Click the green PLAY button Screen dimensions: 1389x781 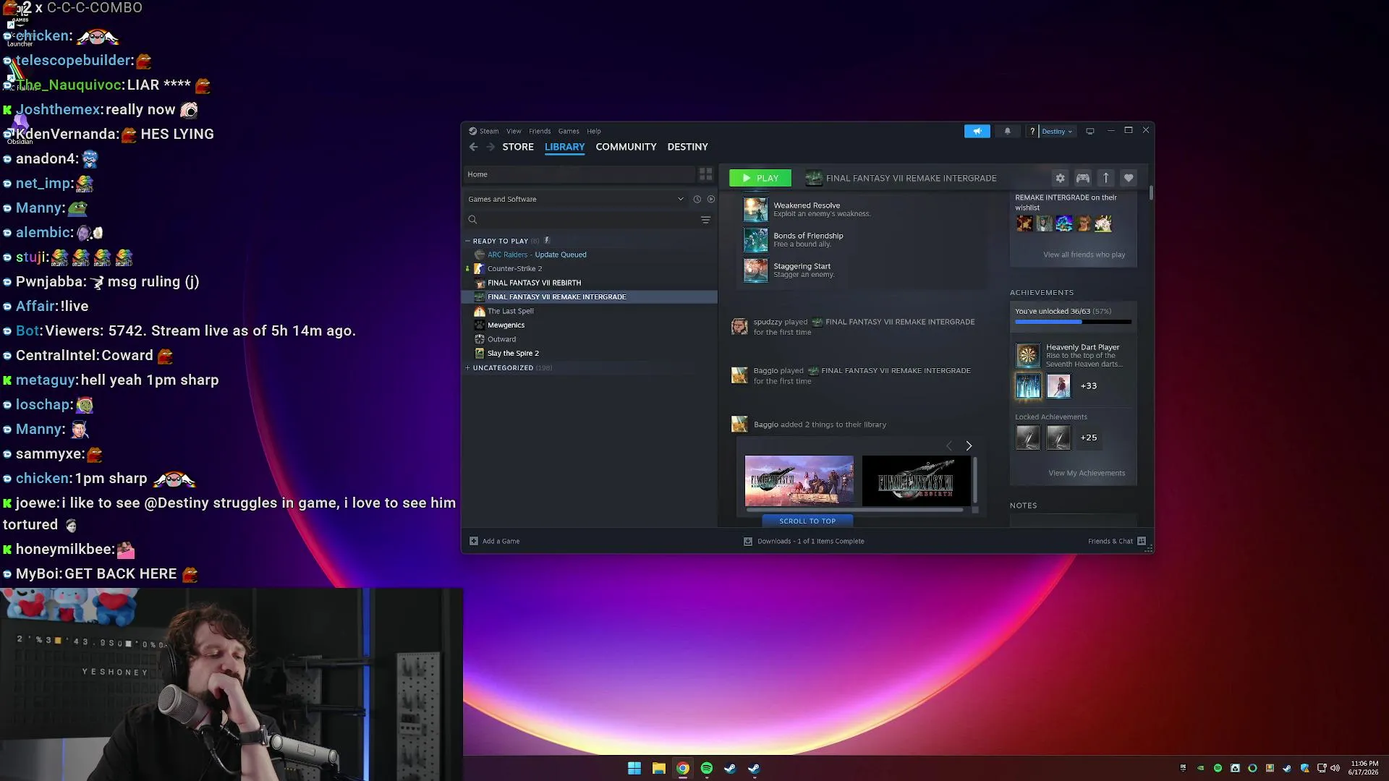[760, 178]
